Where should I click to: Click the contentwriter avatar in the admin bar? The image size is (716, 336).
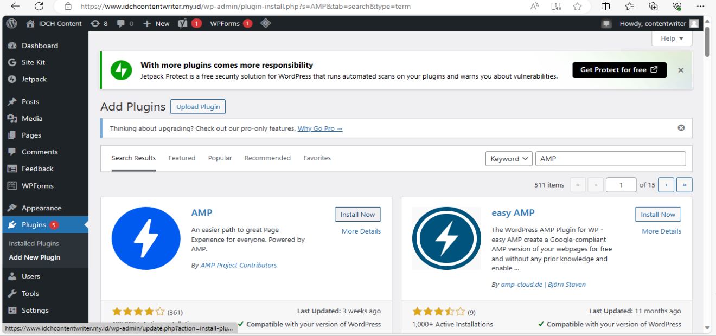(694, 23)
